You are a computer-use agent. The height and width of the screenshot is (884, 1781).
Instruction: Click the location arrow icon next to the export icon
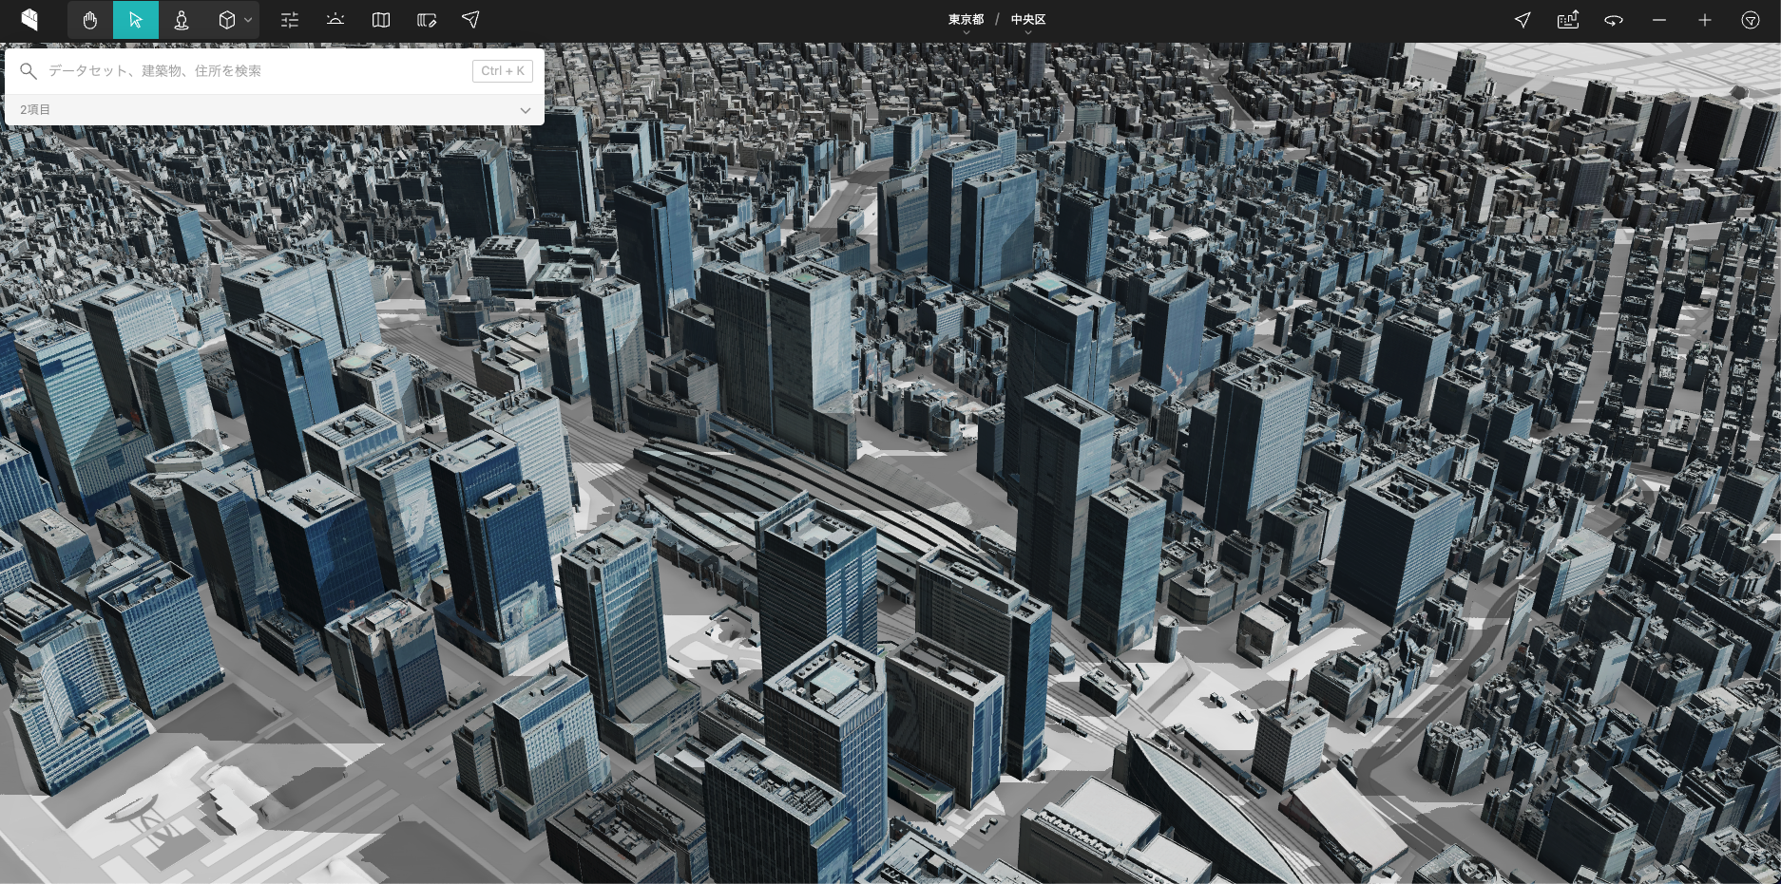tap(1522, 20)
